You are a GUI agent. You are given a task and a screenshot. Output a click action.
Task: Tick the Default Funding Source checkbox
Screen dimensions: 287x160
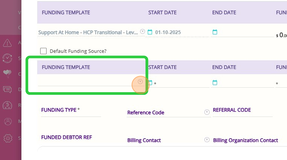43,51
